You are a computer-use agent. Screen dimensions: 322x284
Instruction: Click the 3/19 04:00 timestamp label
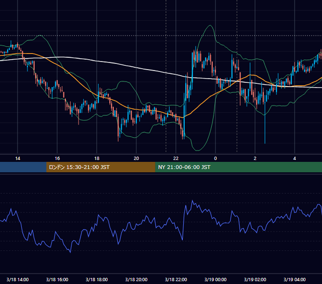295,279
